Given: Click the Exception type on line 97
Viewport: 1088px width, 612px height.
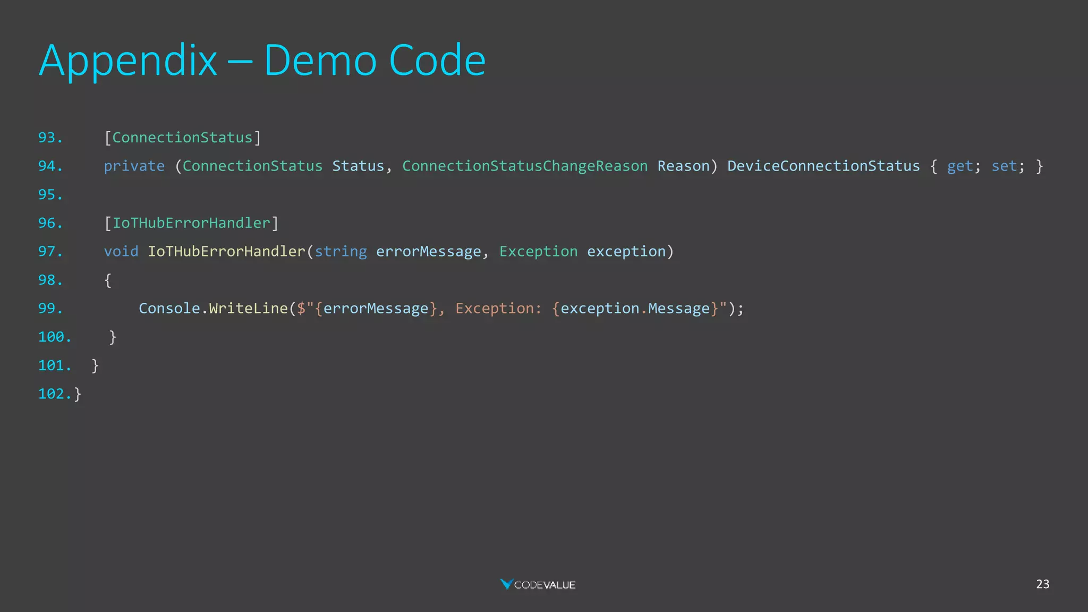Looking at the screenshot, I should coord(538,252).
